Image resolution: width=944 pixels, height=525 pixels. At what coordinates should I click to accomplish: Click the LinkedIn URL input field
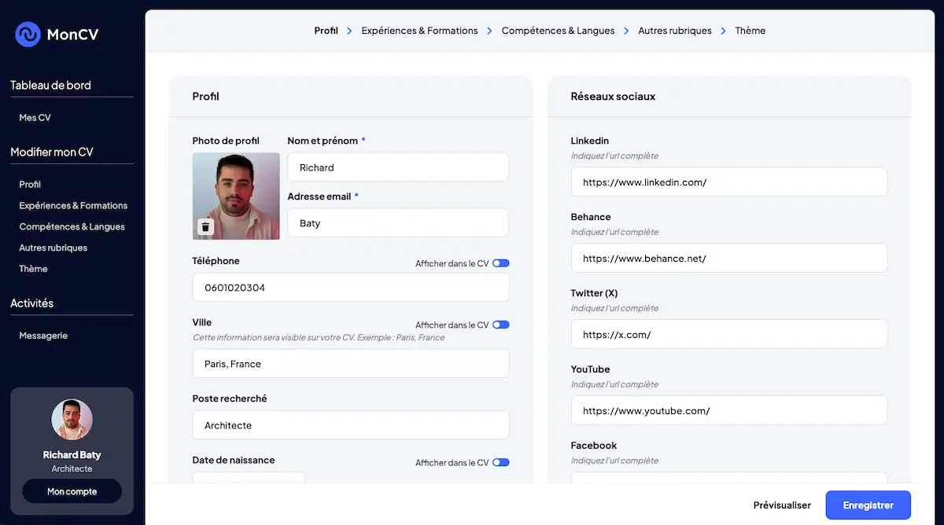[728, 182]
